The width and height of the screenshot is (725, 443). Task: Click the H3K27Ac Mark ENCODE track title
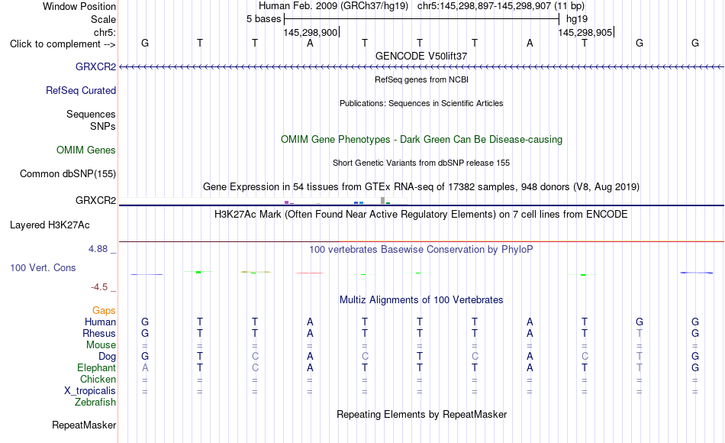(421, 215)
